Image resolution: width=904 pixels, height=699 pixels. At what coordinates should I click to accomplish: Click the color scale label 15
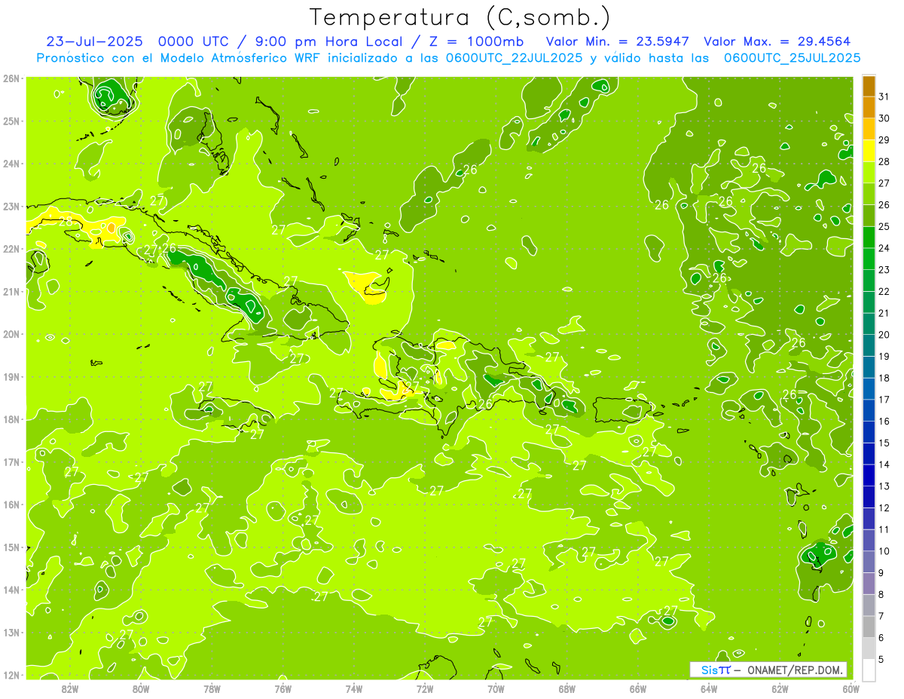(884, 443)
